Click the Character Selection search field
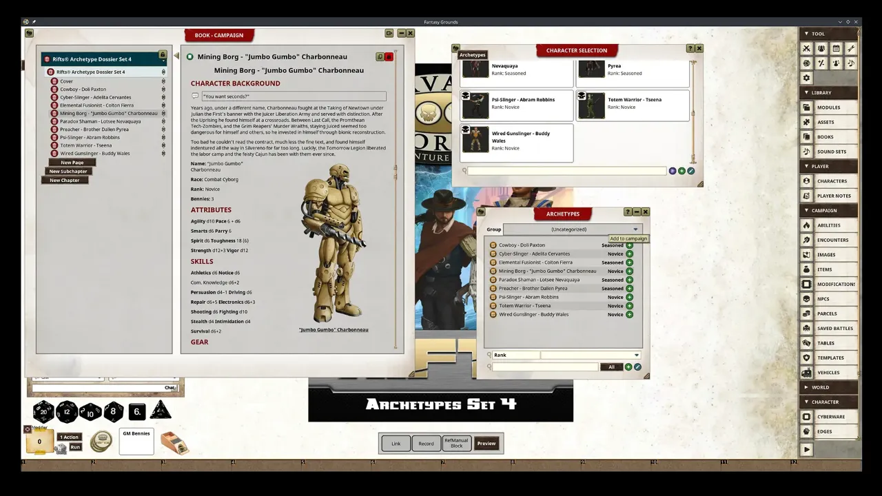This screenshot has height=496, width=882. pos(567,171)
